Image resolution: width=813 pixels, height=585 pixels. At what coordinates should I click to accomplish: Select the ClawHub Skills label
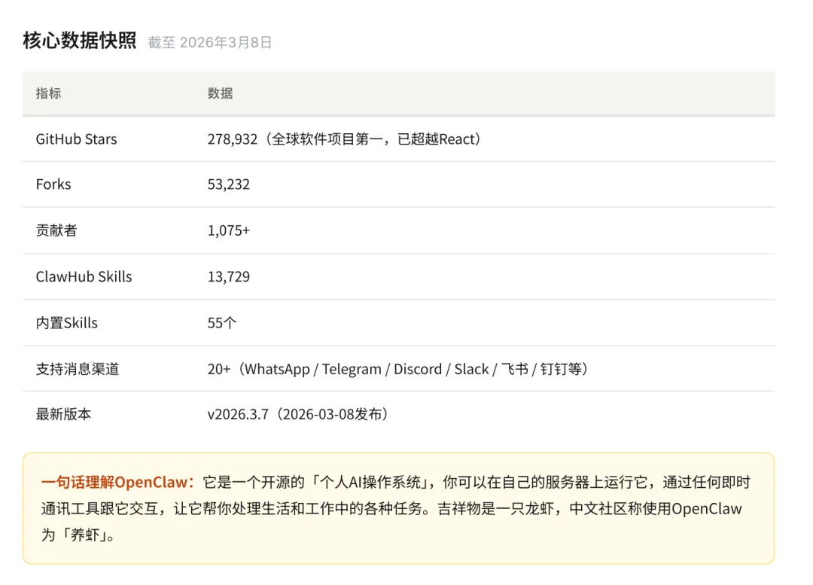[84, 276]
